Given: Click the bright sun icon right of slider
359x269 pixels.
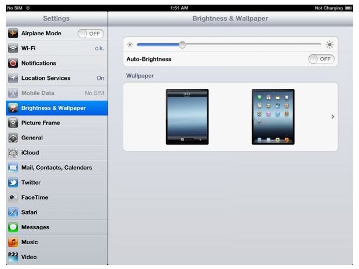Looking at the screenshot, I should point(329,45).
